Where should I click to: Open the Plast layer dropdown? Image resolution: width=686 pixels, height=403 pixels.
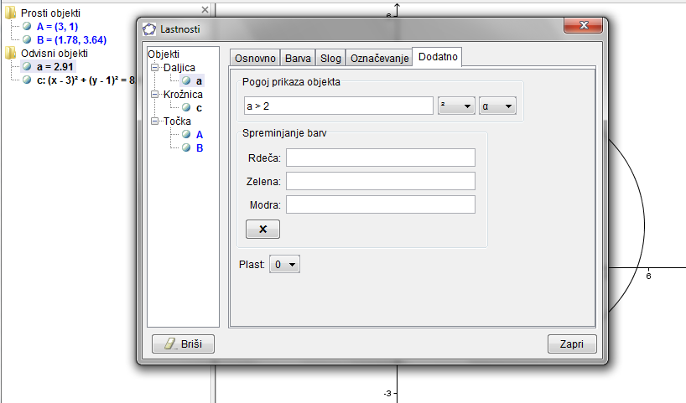285,265
